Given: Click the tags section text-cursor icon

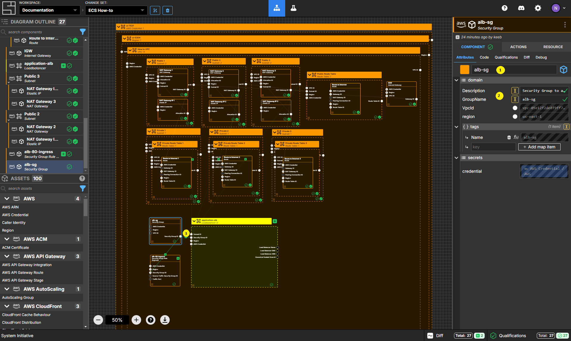Looking at the screenshot, I should point(567,127).
